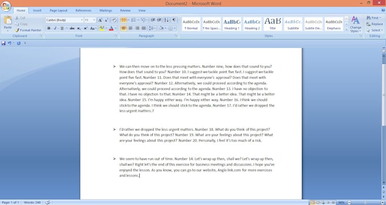Switch to the Page Layout tab

(x=58, y=11)
